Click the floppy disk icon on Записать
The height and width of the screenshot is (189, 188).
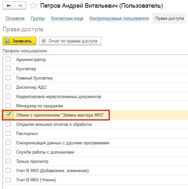(7, 41)
